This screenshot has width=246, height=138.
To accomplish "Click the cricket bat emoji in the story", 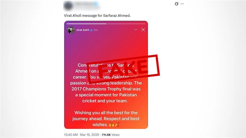I will point(117,125).
